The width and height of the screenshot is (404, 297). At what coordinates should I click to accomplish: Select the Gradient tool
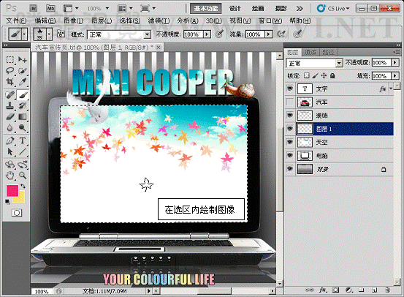23,116
